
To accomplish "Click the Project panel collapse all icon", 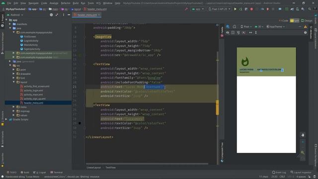I will point(57,15).
